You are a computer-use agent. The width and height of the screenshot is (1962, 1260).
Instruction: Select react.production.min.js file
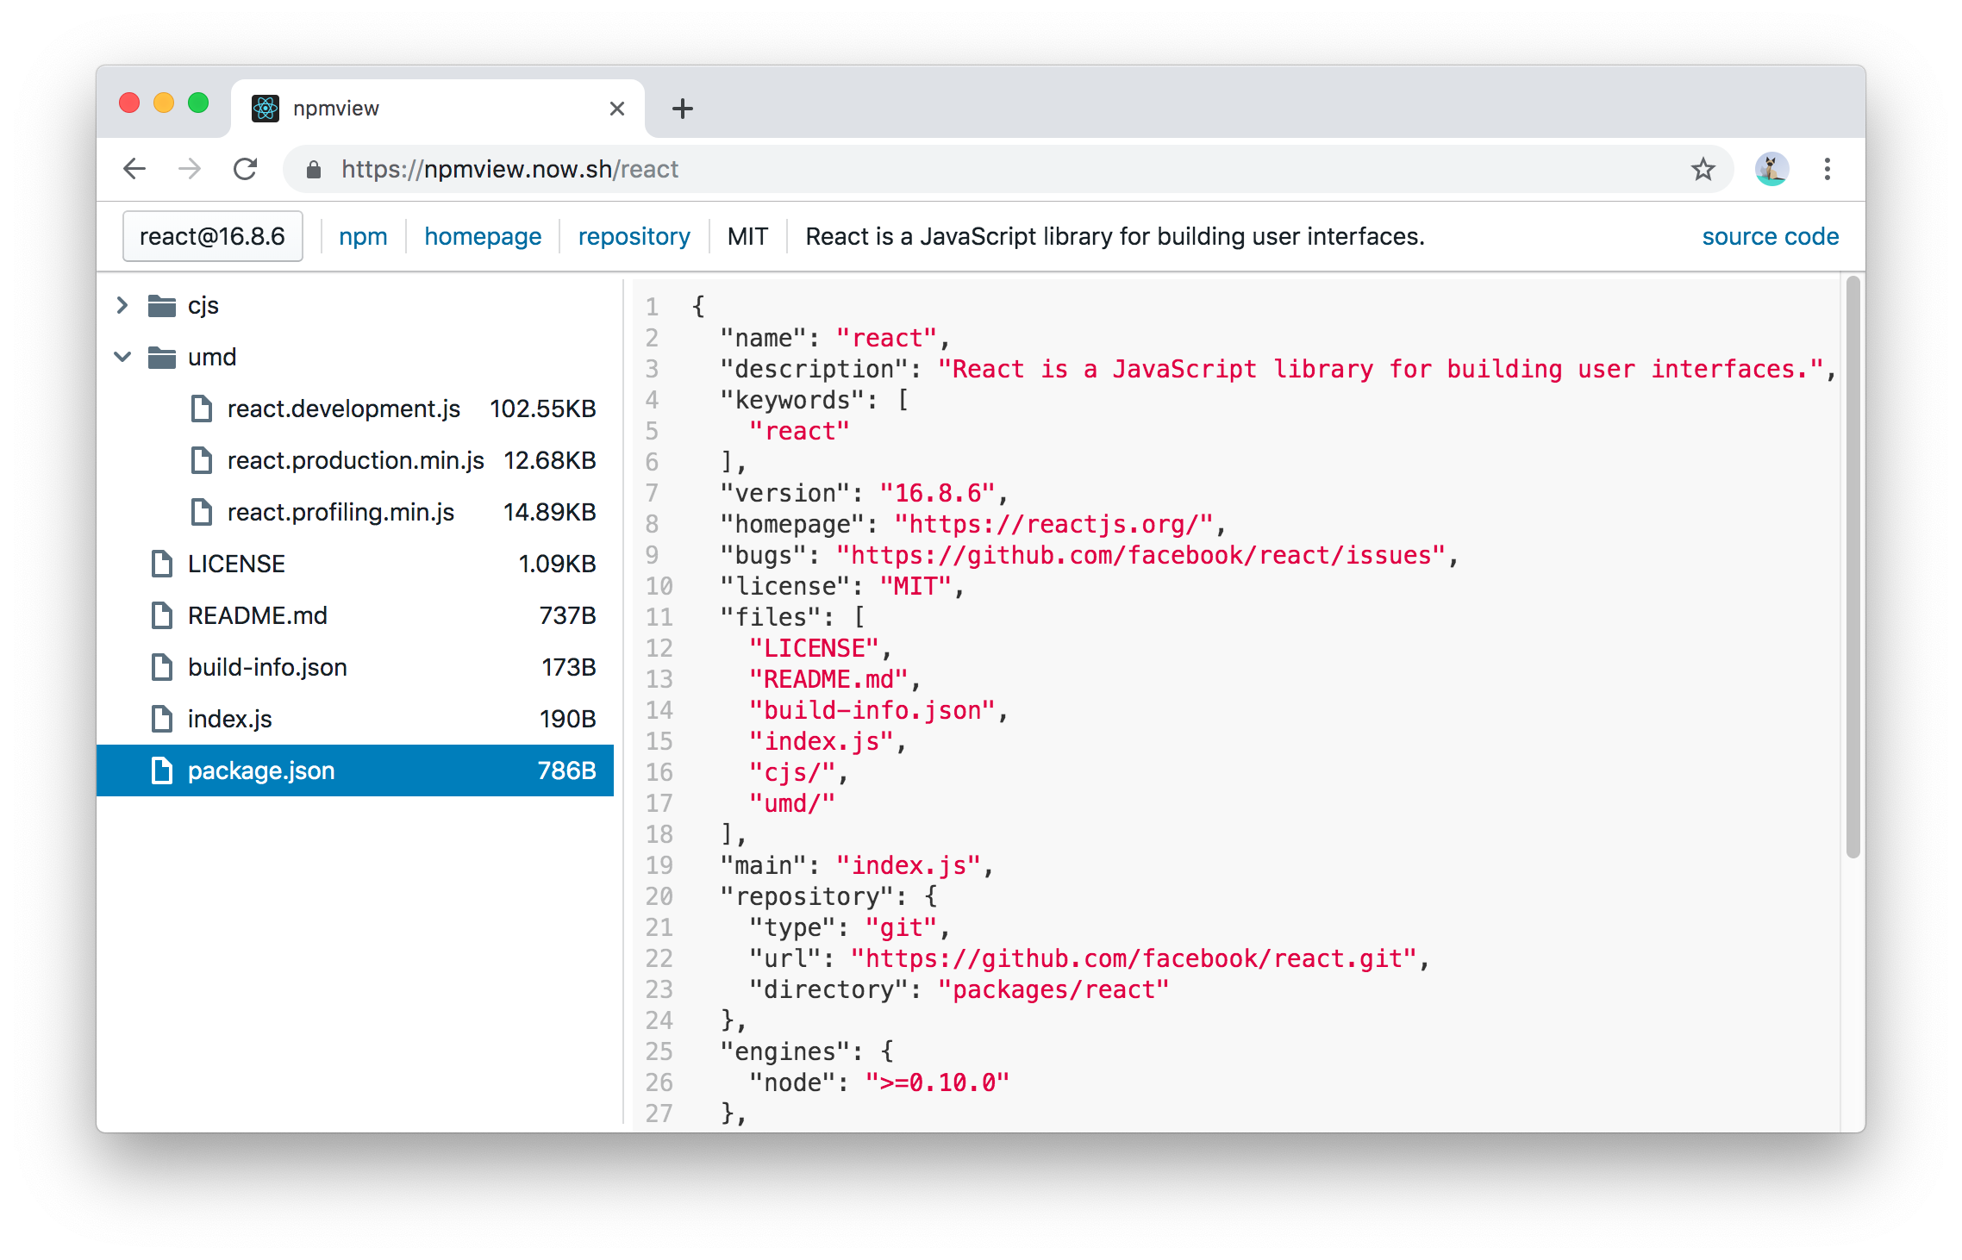click(x=355, y=460)
